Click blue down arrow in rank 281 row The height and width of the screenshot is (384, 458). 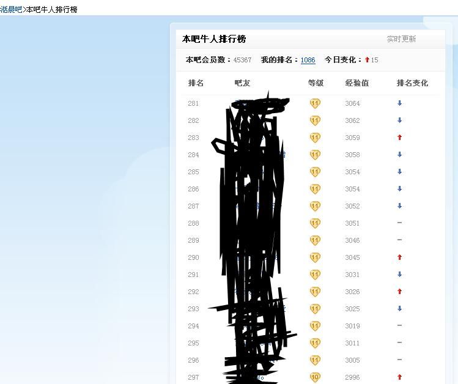399,103
